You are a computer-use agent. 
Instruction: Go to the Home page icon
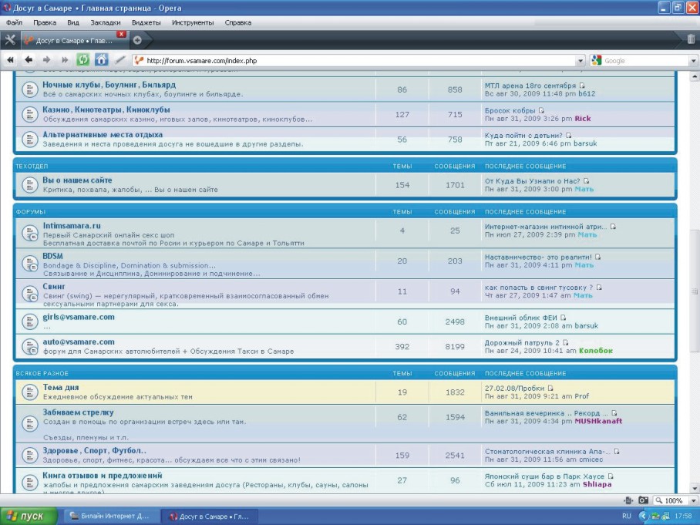click(x=102, y=60)
